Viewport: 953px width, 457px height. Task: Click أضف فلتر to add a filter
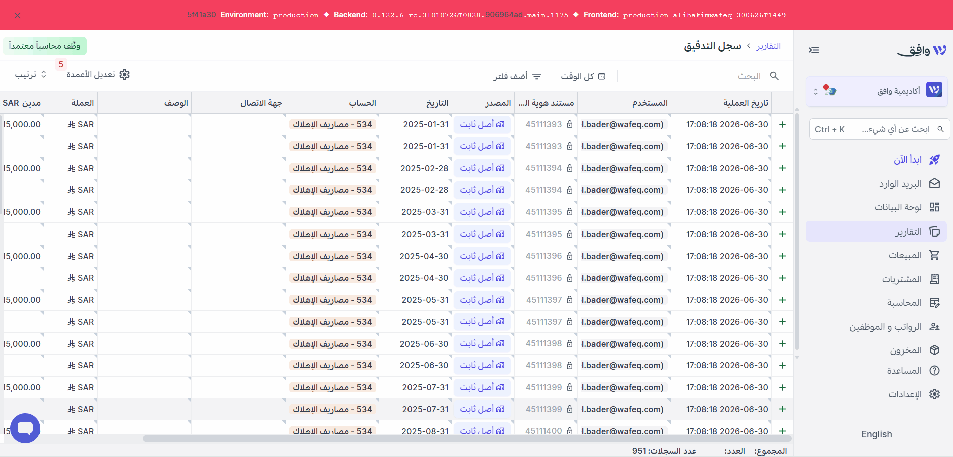point(517,76)
